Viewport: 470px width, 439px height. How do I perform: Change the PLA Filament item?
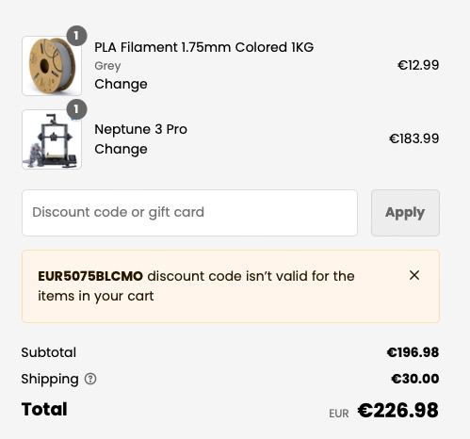tap(121, 84)
